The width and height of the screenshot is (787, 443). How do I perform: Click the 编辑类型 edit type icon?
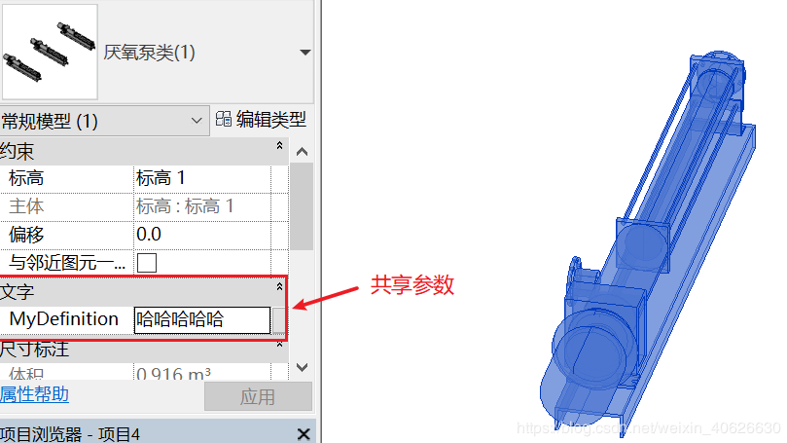coord(224,120)
